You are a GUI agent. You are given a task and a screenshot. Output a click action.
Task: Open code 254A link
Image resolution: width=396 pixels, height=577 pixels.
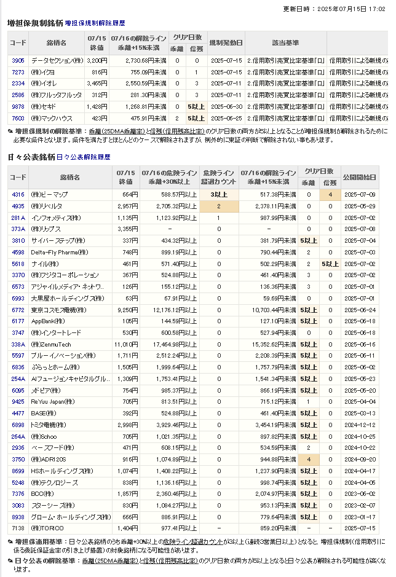point(18,379)
